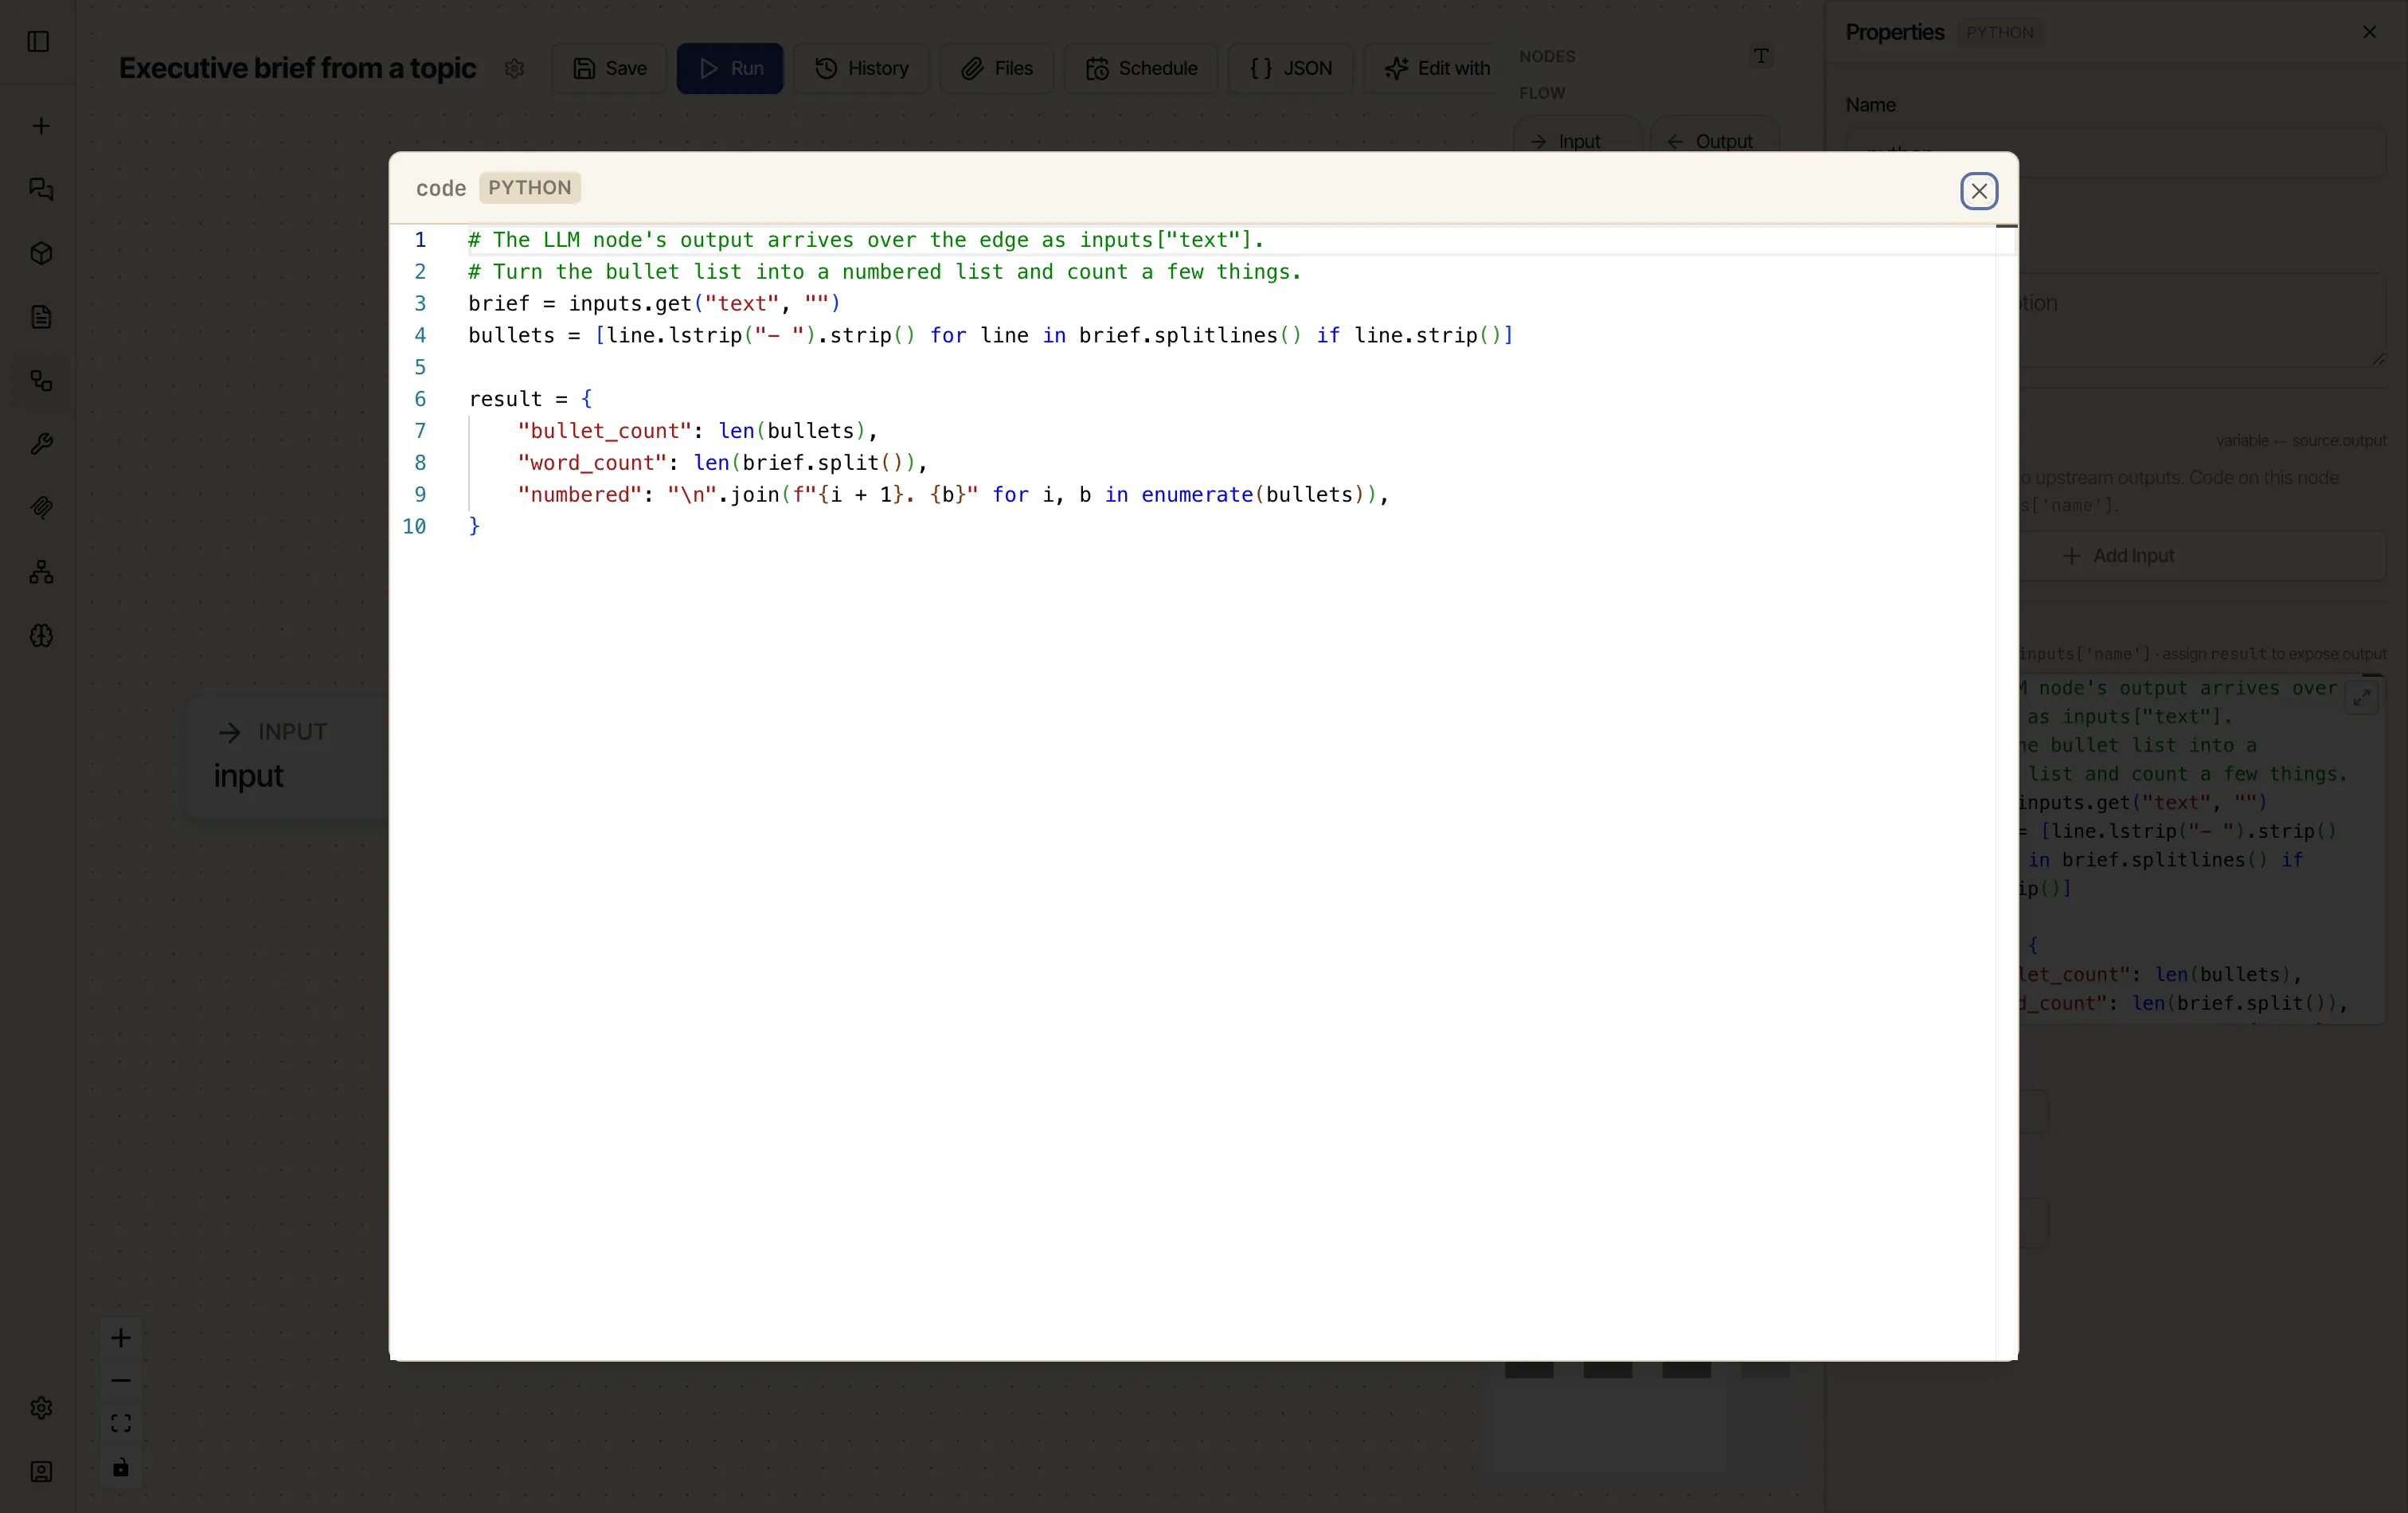Place cursor on the "bullet_count" line

tap(697, 431)
